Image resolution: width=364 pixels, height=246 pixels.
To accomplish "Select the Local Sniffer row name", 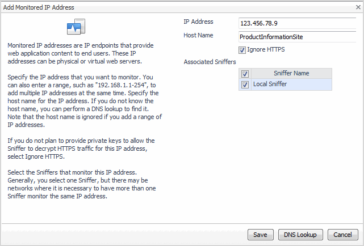I will click(270, 84).
